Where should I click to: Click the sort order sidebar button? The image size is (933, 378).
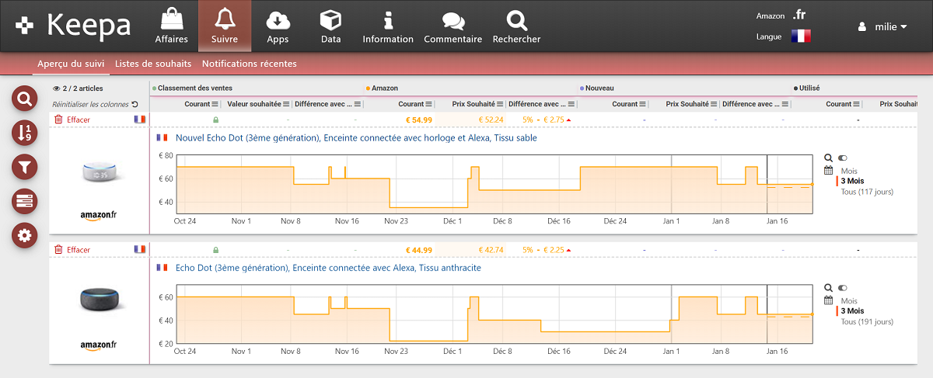[25, 133]
